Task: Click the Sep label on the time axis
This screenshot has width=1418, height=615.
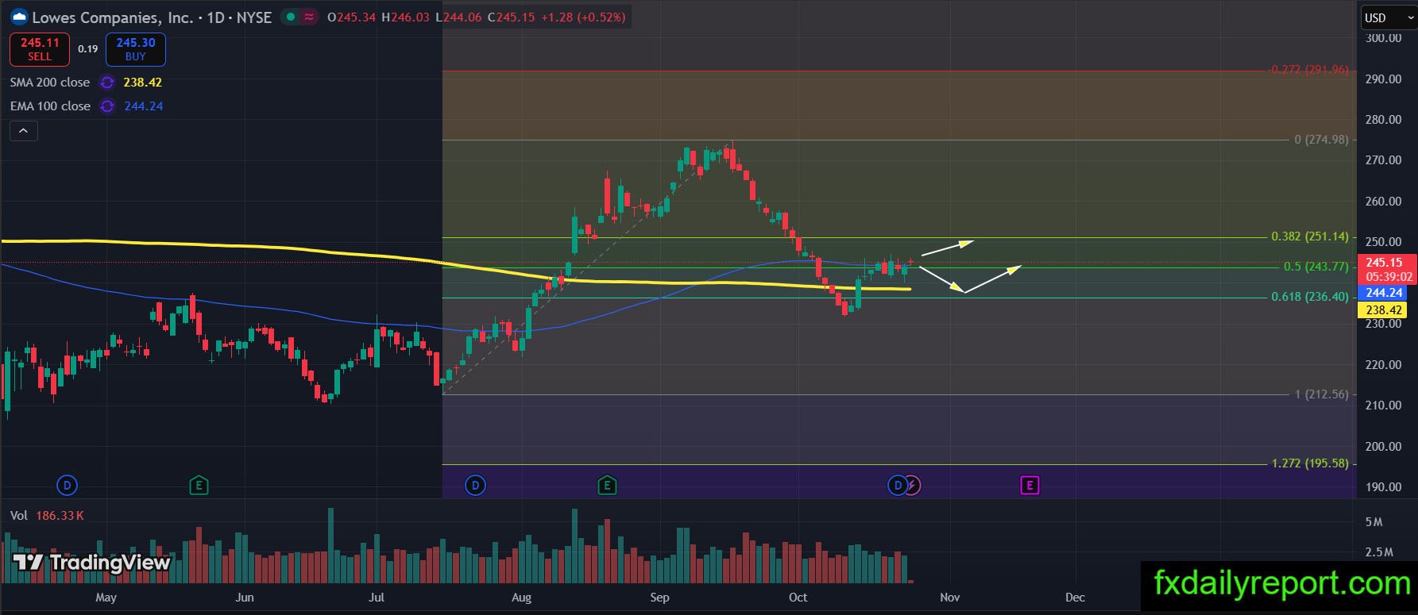Action: (x=659, y=598)
